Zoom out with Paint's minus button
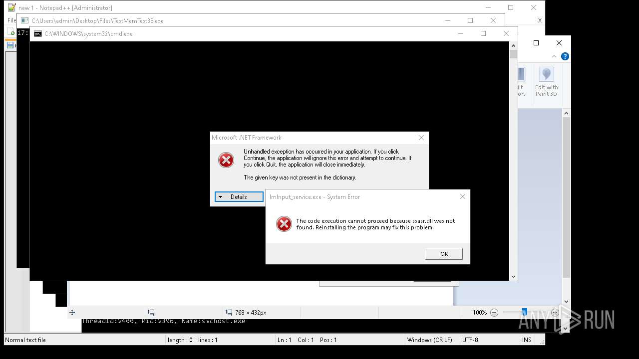Image resolution: width=639 pixels, height=359 pixels. (x=494, y=313)
